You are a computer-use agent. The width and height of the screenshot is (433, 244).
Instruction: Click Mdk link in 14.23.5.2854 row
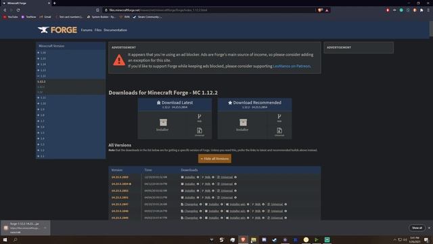[x=208, y=184]
